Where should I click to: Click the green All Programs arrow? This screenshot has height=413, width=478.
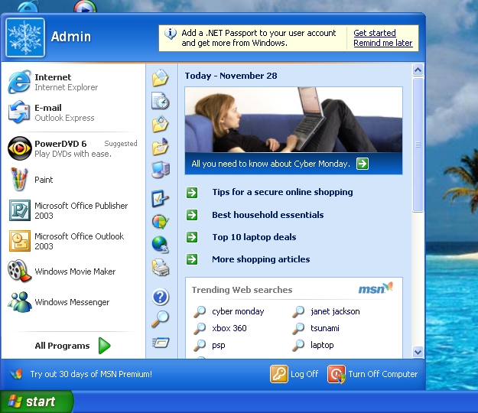tap(105, 346)
